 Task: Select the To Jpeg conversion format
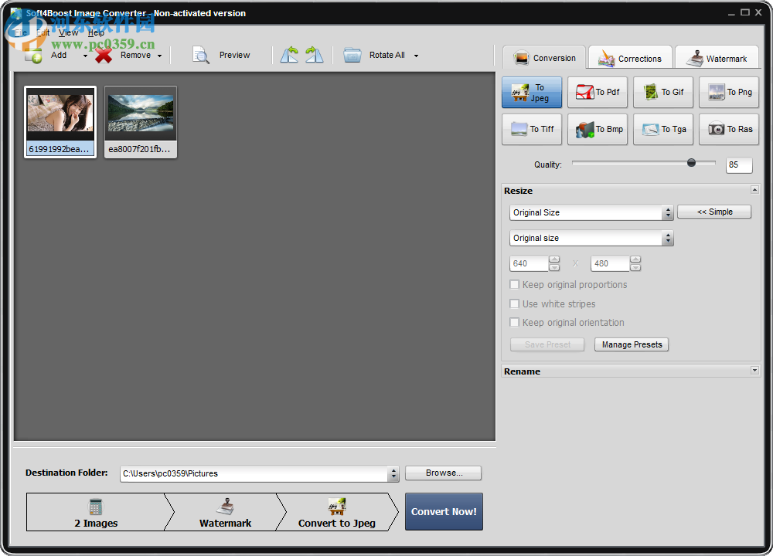[x=531, y=92]
